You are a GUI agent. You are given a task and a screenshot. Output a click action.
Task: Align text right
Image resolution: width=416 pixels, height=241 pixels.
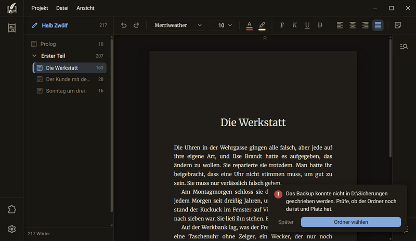(366, 25)
